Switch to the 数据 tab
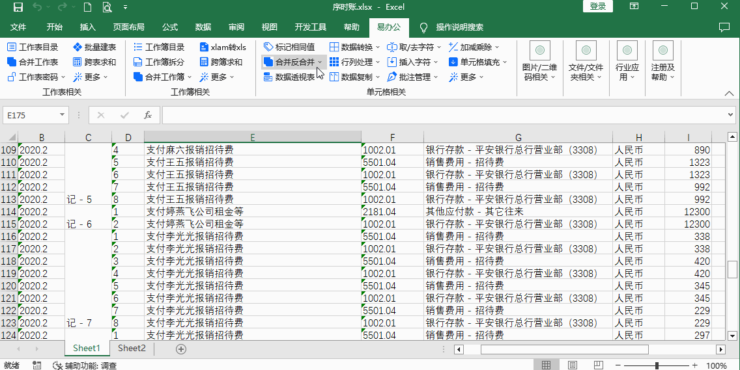 coord(203,27)
